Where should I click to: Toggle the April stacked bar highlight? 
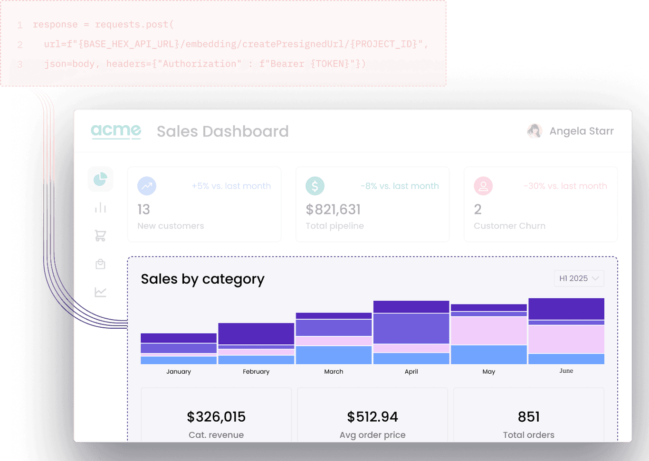[411, 332]
